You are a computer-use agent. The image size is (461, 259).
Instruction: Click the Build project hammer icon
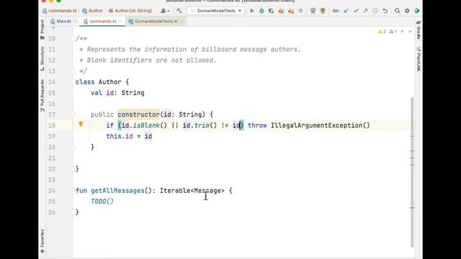click(179, 11)
